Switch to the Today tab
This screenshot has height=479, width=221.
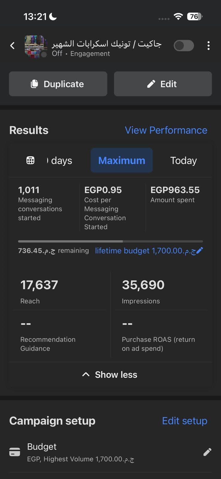coord(183,160)
